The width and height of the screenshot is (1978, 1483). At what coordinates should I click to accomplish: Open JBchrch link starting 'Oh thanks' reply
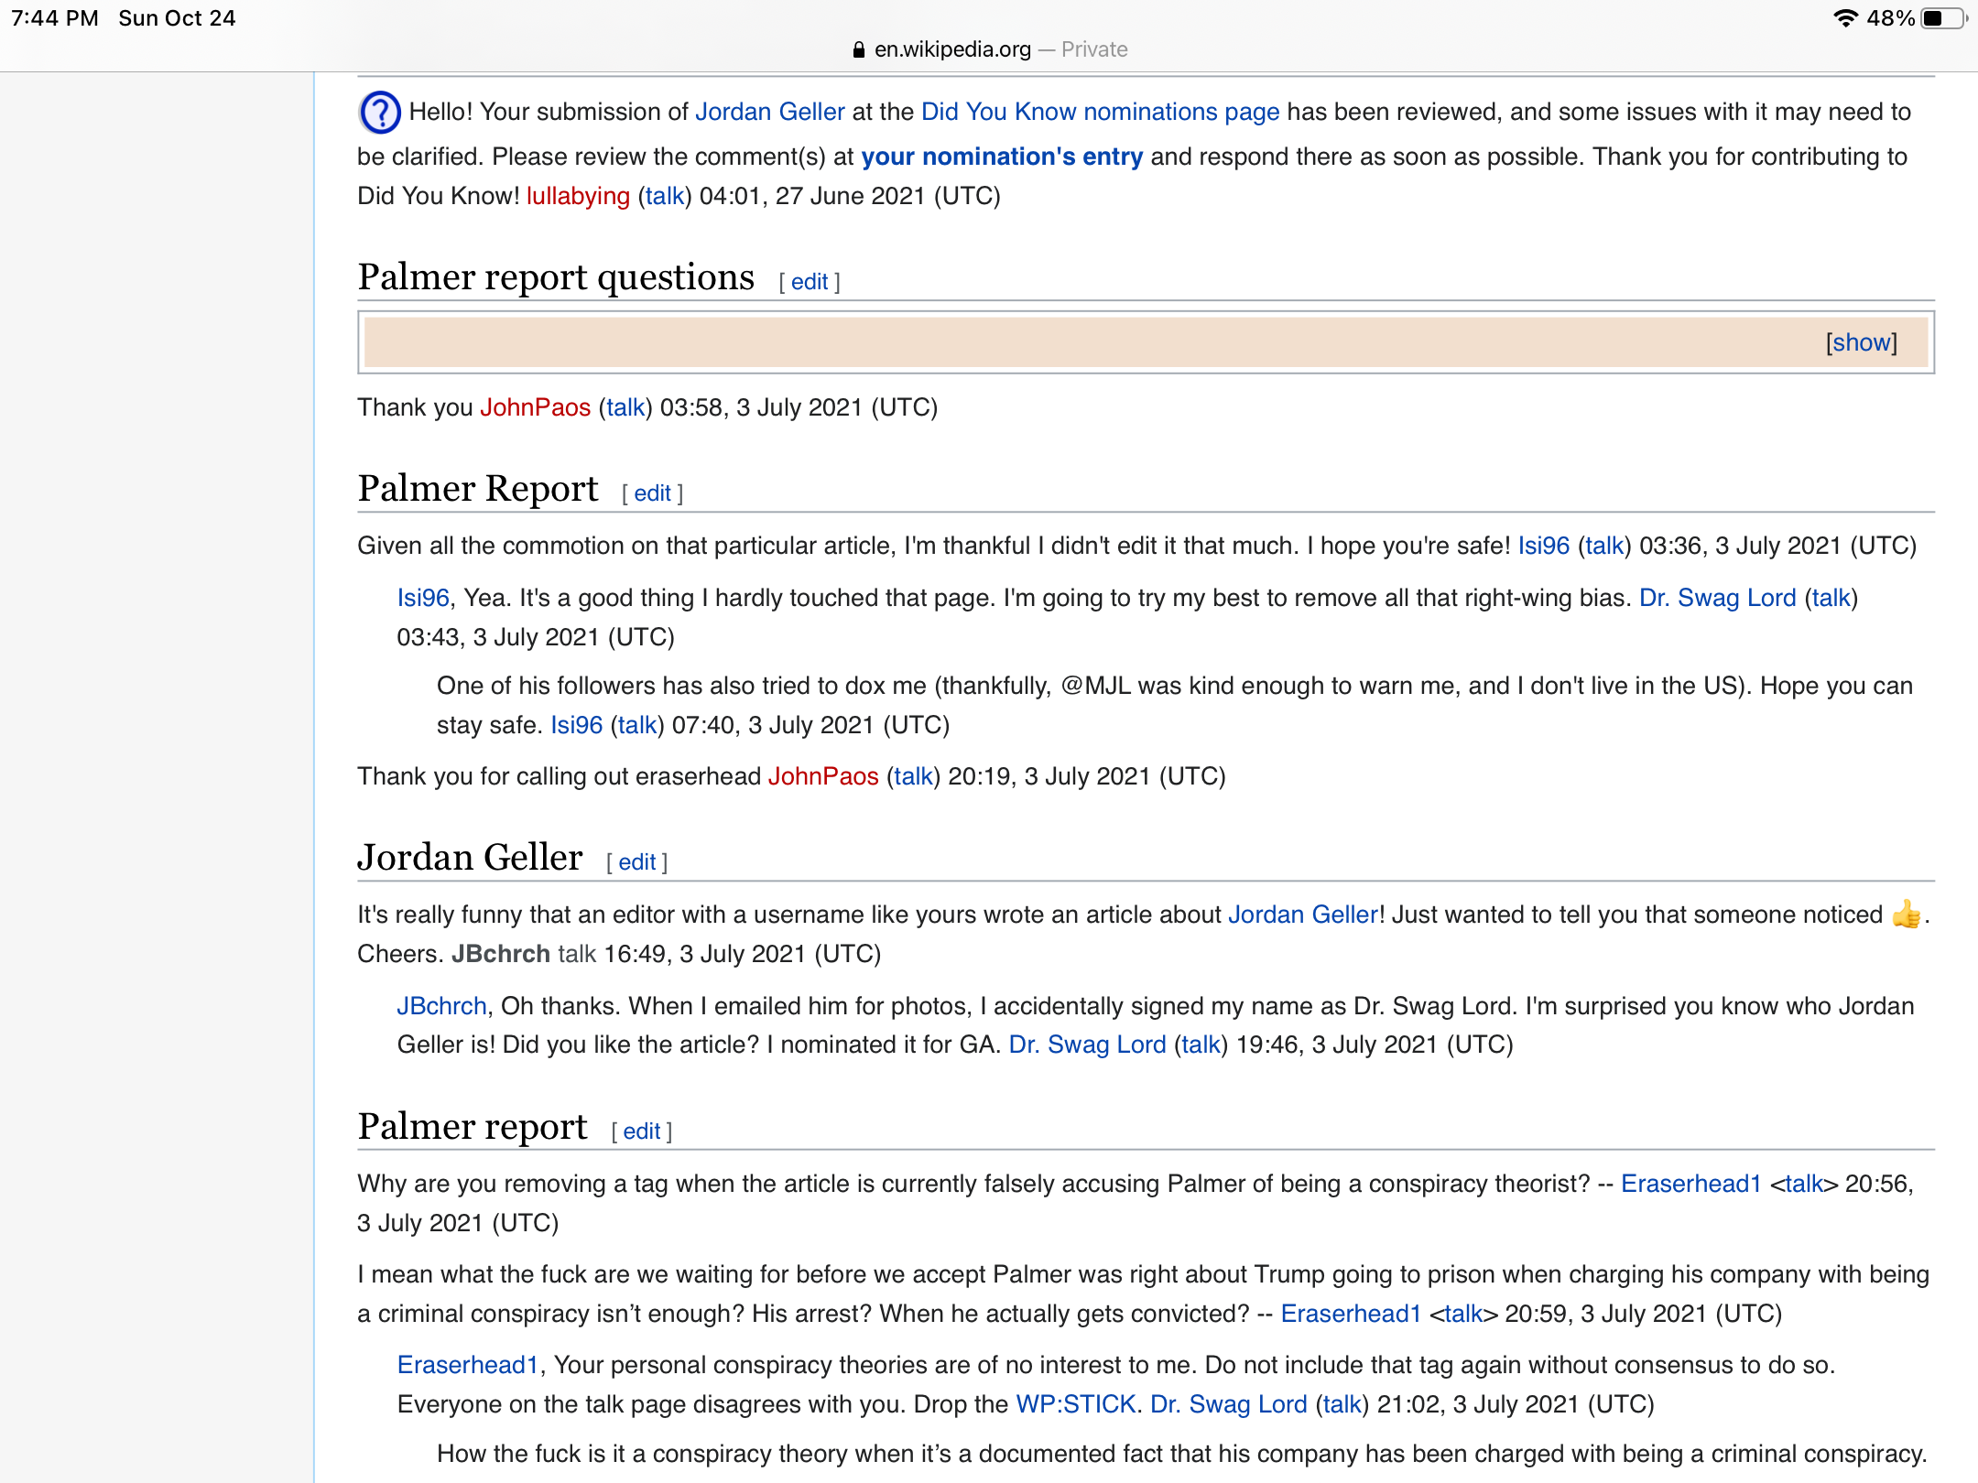coord(441,1006)
